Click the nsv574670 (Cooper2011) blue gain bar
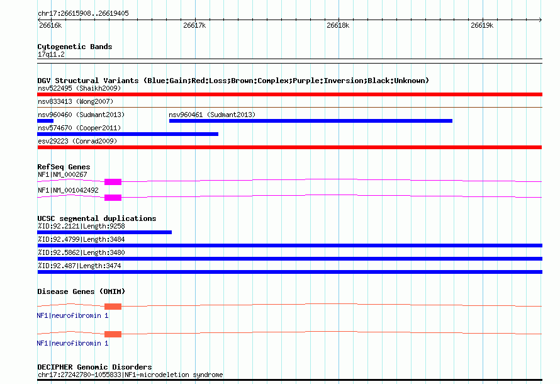 point(128,134)
